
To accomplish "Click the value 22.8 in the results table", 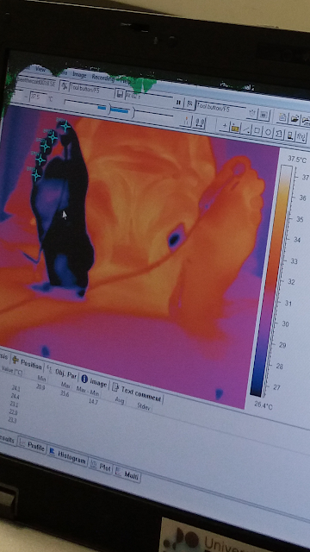I will 13,412.
